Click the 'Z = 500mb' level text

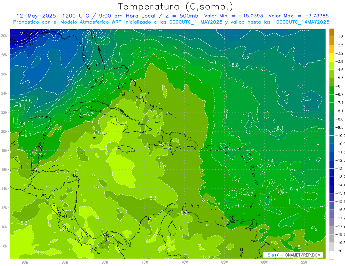[183, 16]
